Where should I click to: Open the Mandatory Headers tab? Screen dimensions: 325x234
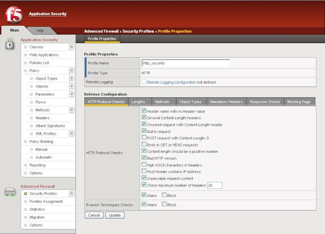pos(226,102)
